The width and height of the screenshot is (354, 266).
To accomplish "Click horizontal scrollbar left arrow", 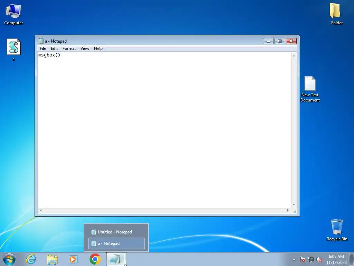I will coord(41,210).
